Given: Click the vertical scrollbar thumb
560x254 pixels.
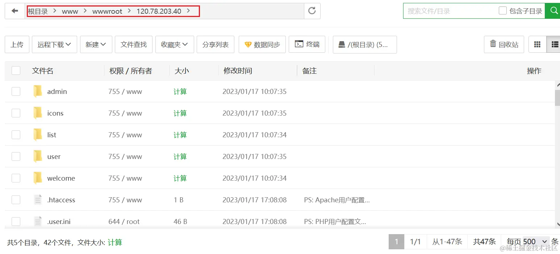Looking at the screenshot, I should click(x=557, y=98).
